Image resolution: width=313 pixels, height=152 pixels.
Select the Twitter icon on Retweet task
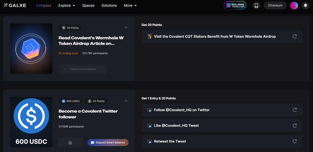coord(149,141)
